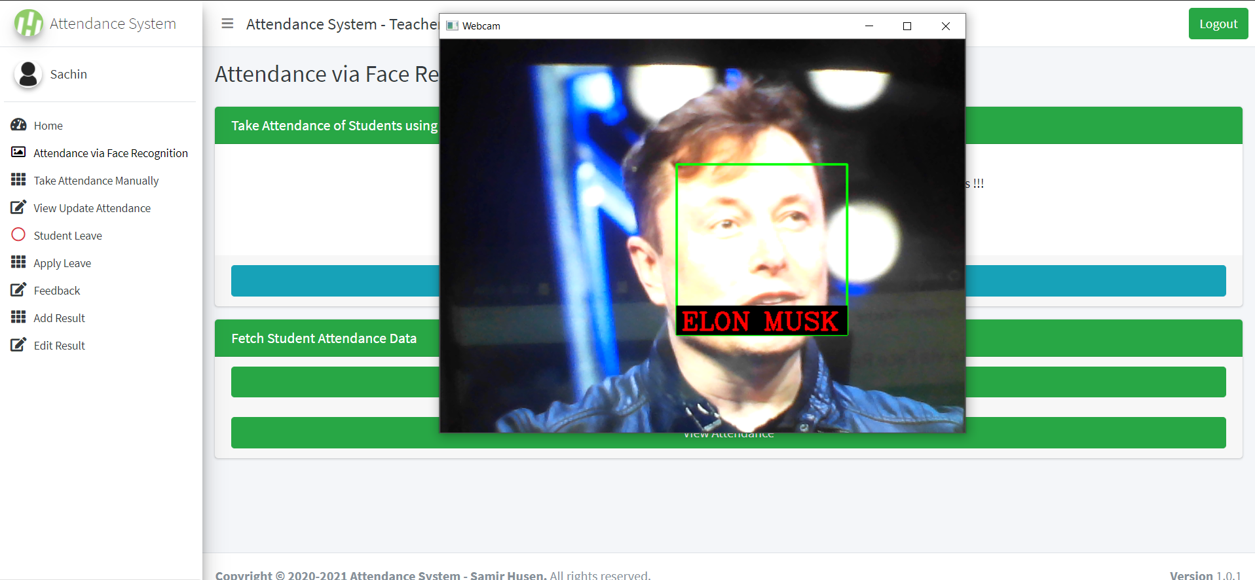Go to Take Attendance Manually
Screen dimensions: 1255x580
tap(100, 180)
